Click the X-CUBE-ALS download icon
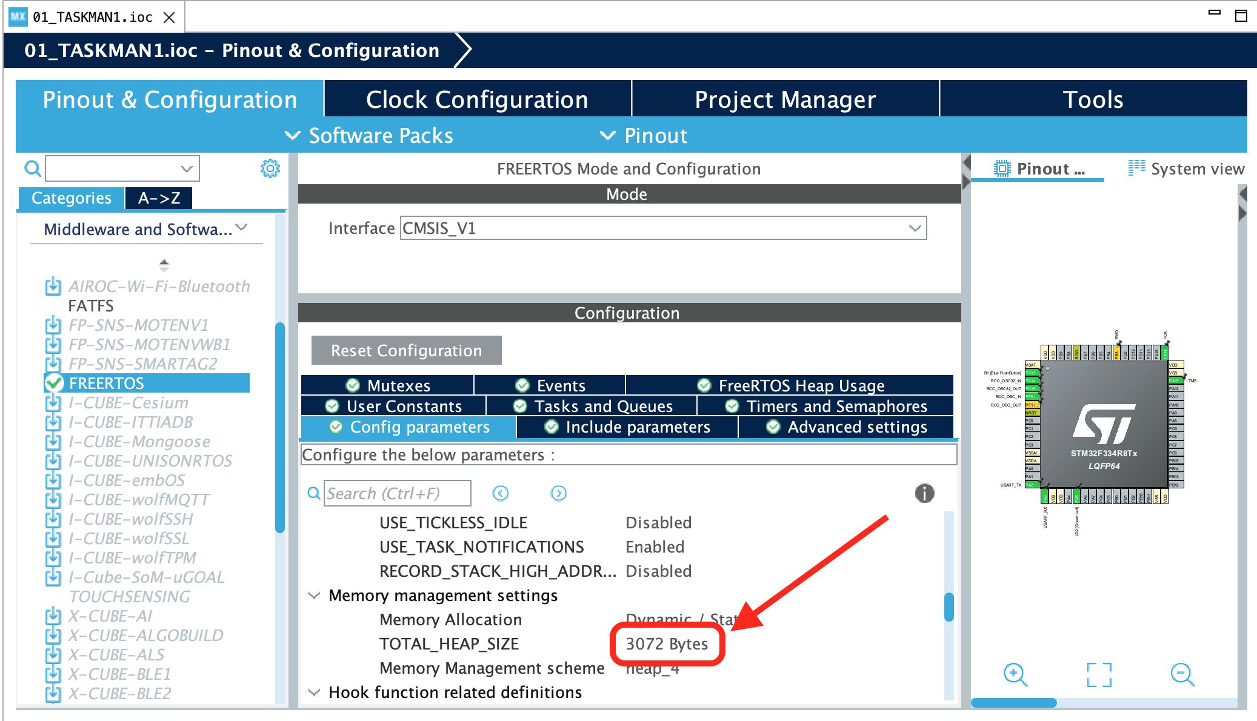This screenshot has height=721, width=1257. 53,654
